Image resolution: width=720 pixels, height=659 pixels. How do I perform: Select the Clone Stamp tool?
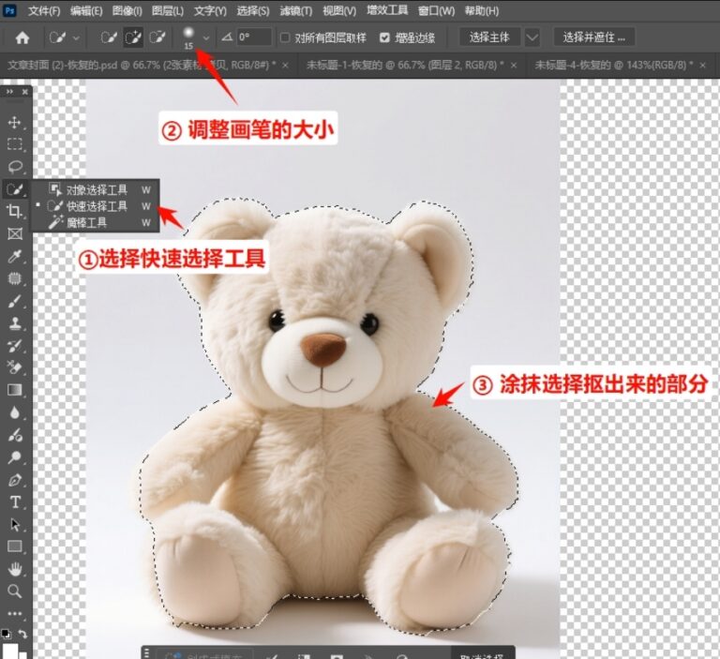pos(15,323)
